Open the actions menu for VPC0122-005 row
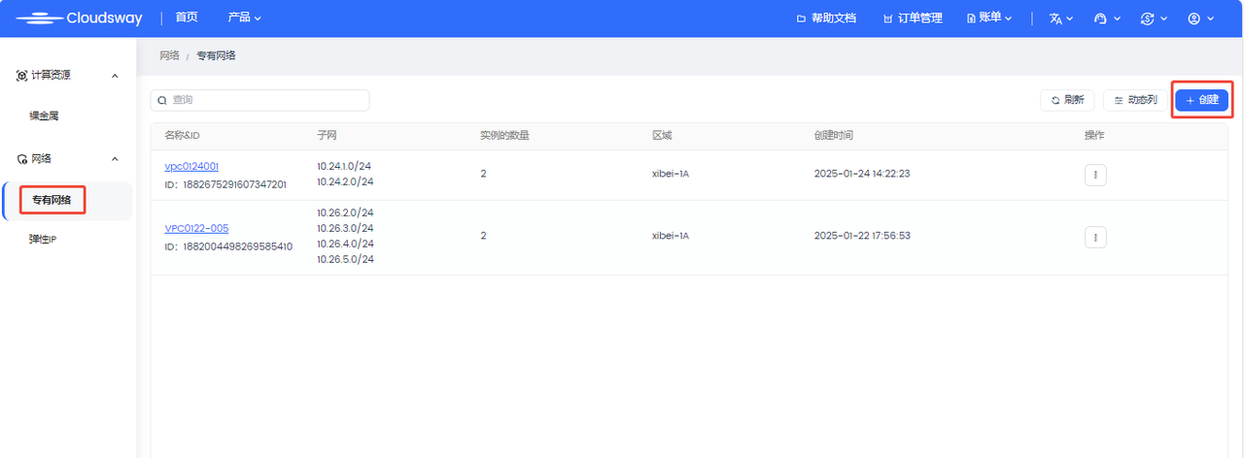 [1095, 237]
